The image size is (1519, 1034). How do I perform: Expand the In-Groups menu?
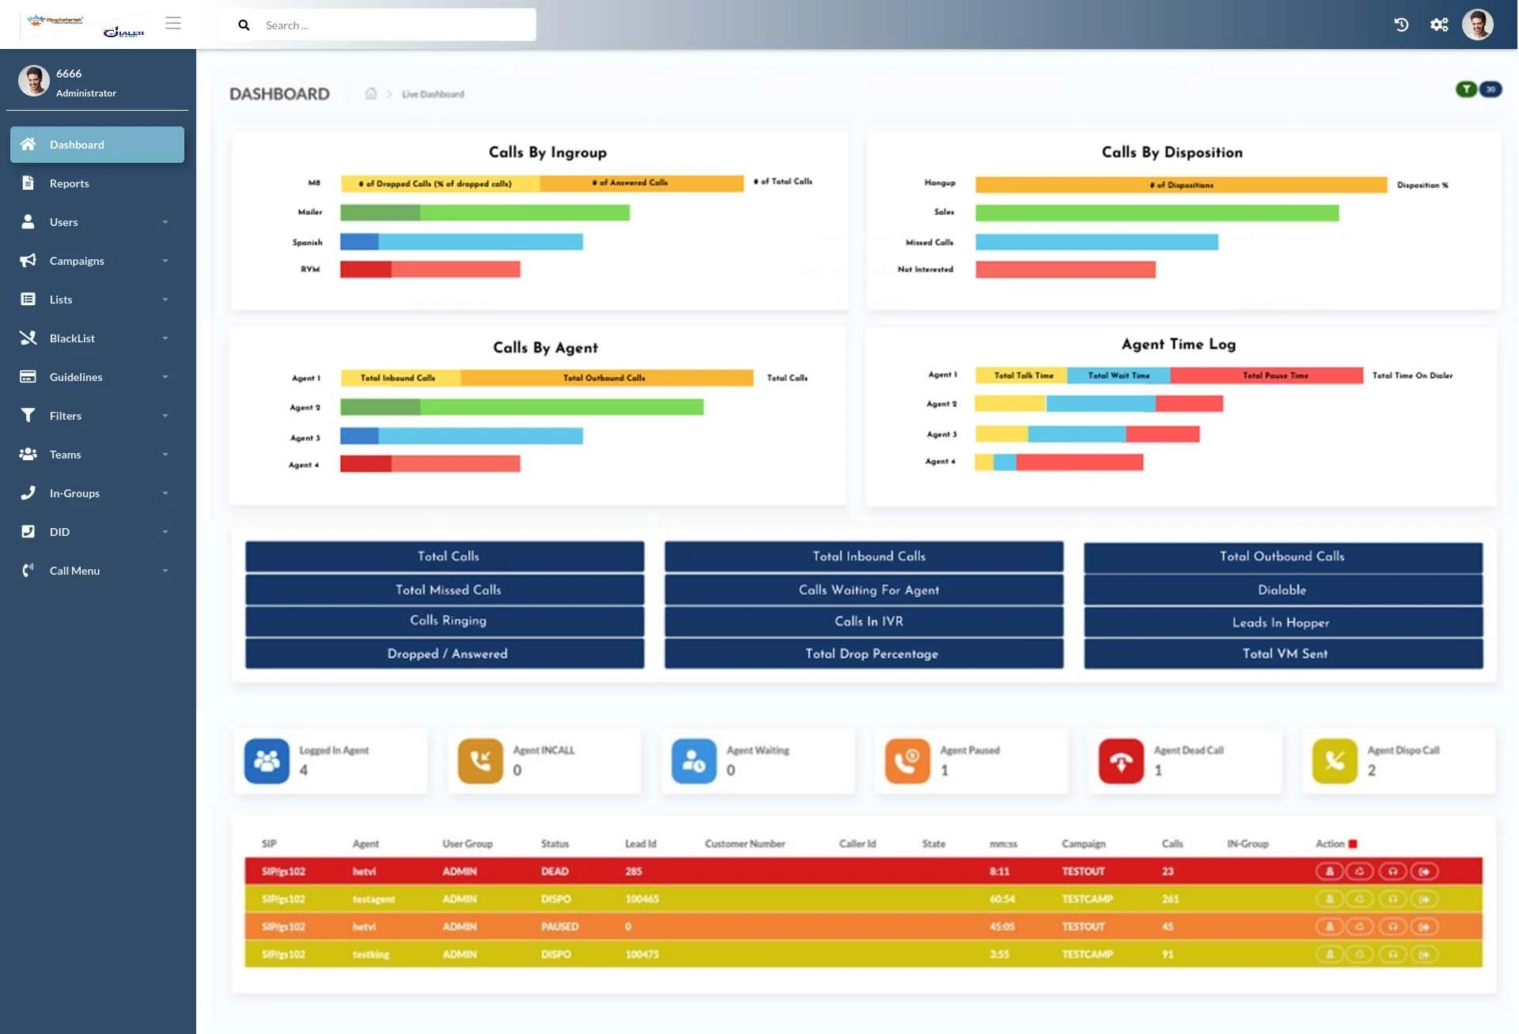[x=74, y=493]
